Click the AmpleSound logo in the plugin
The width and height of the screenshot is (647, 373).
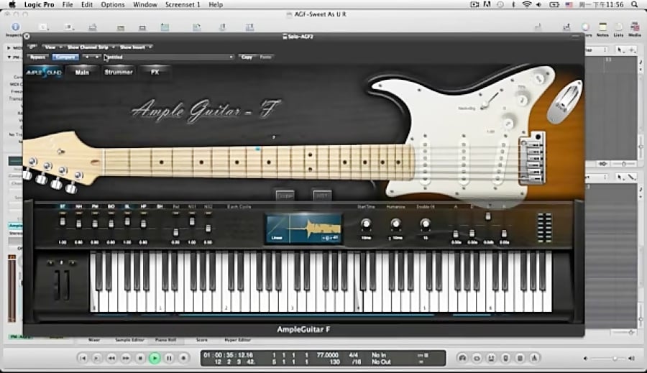44,72
